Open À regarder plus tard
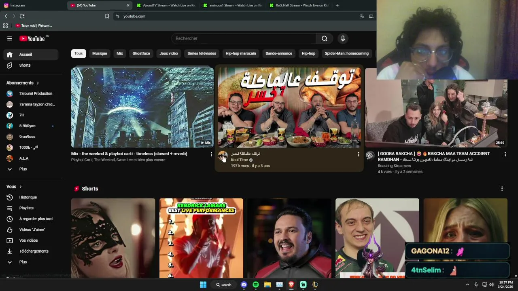This screenshot has height=291, width=518. point(31,219)
